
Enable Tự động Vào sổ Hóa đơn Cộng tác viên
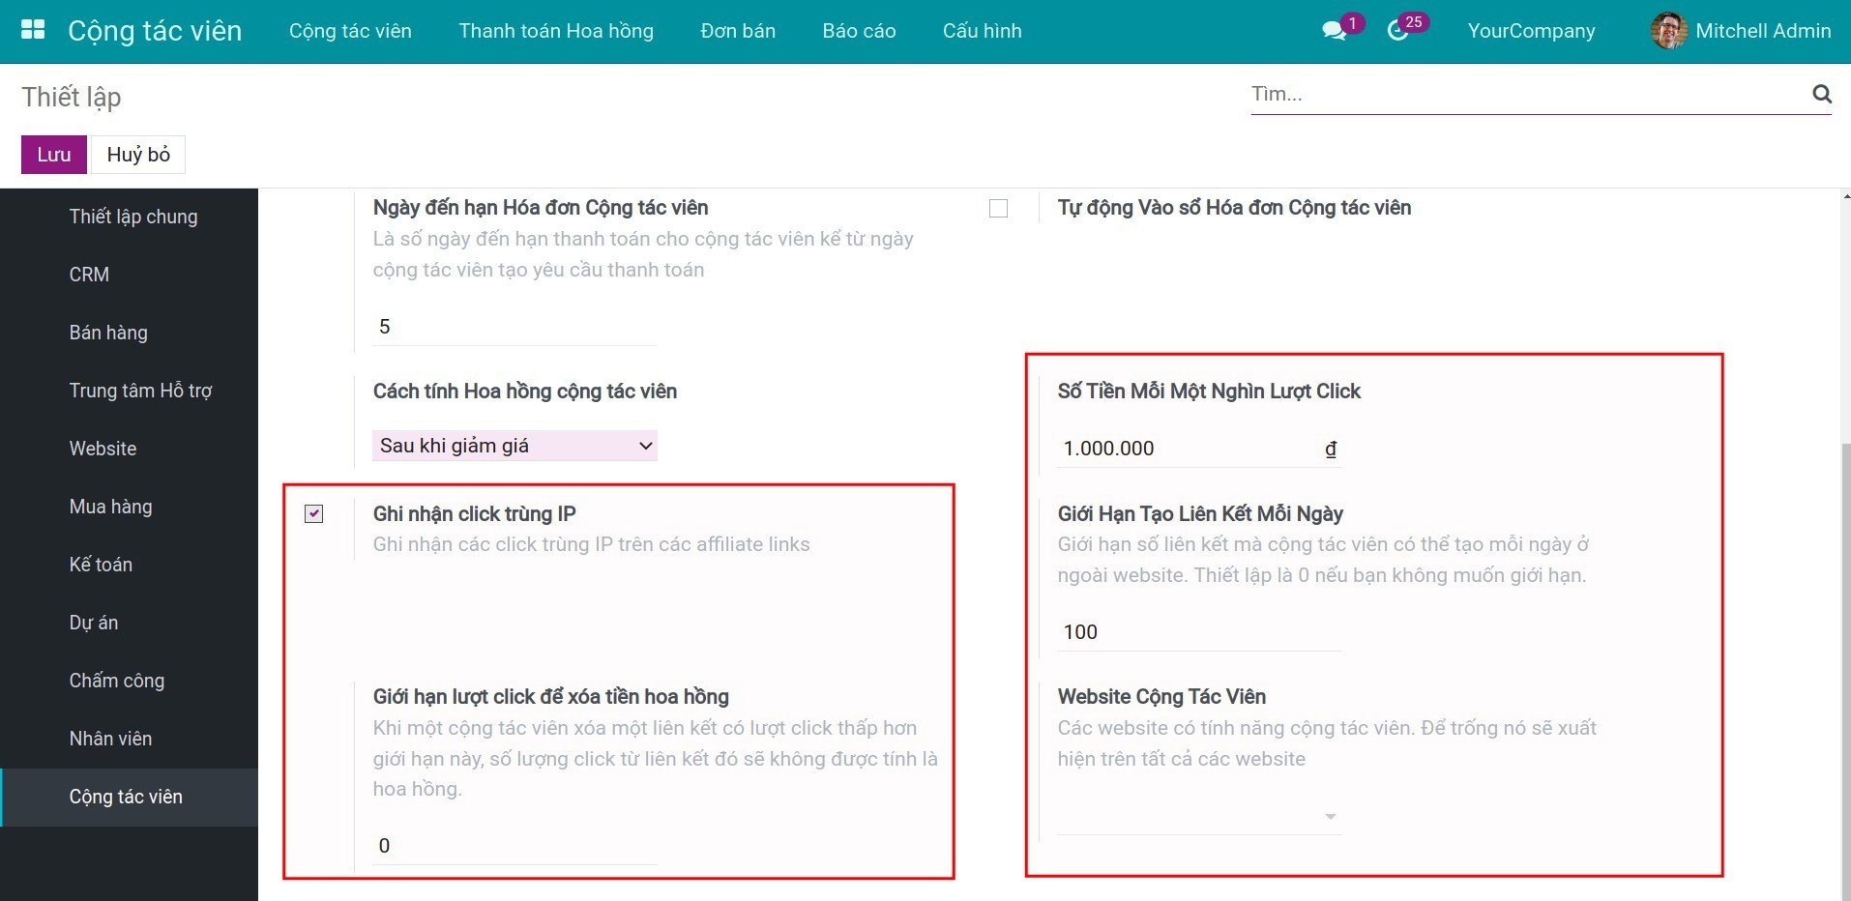[x=999, y=207]
